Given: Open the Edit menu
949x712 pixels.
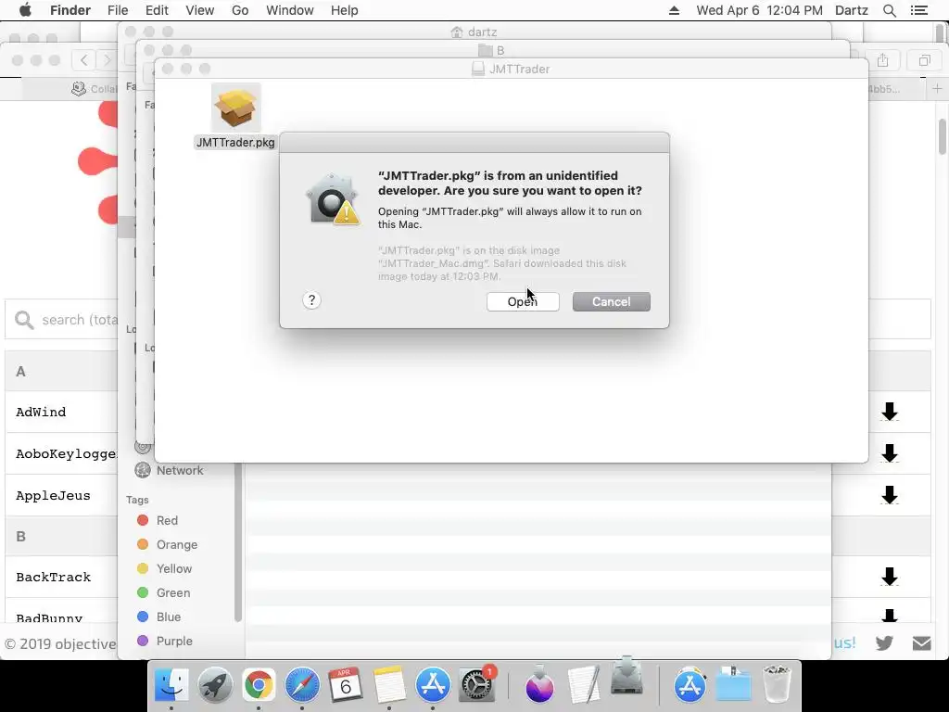Looking at the screenshot, I should click(x=157, y=10).
